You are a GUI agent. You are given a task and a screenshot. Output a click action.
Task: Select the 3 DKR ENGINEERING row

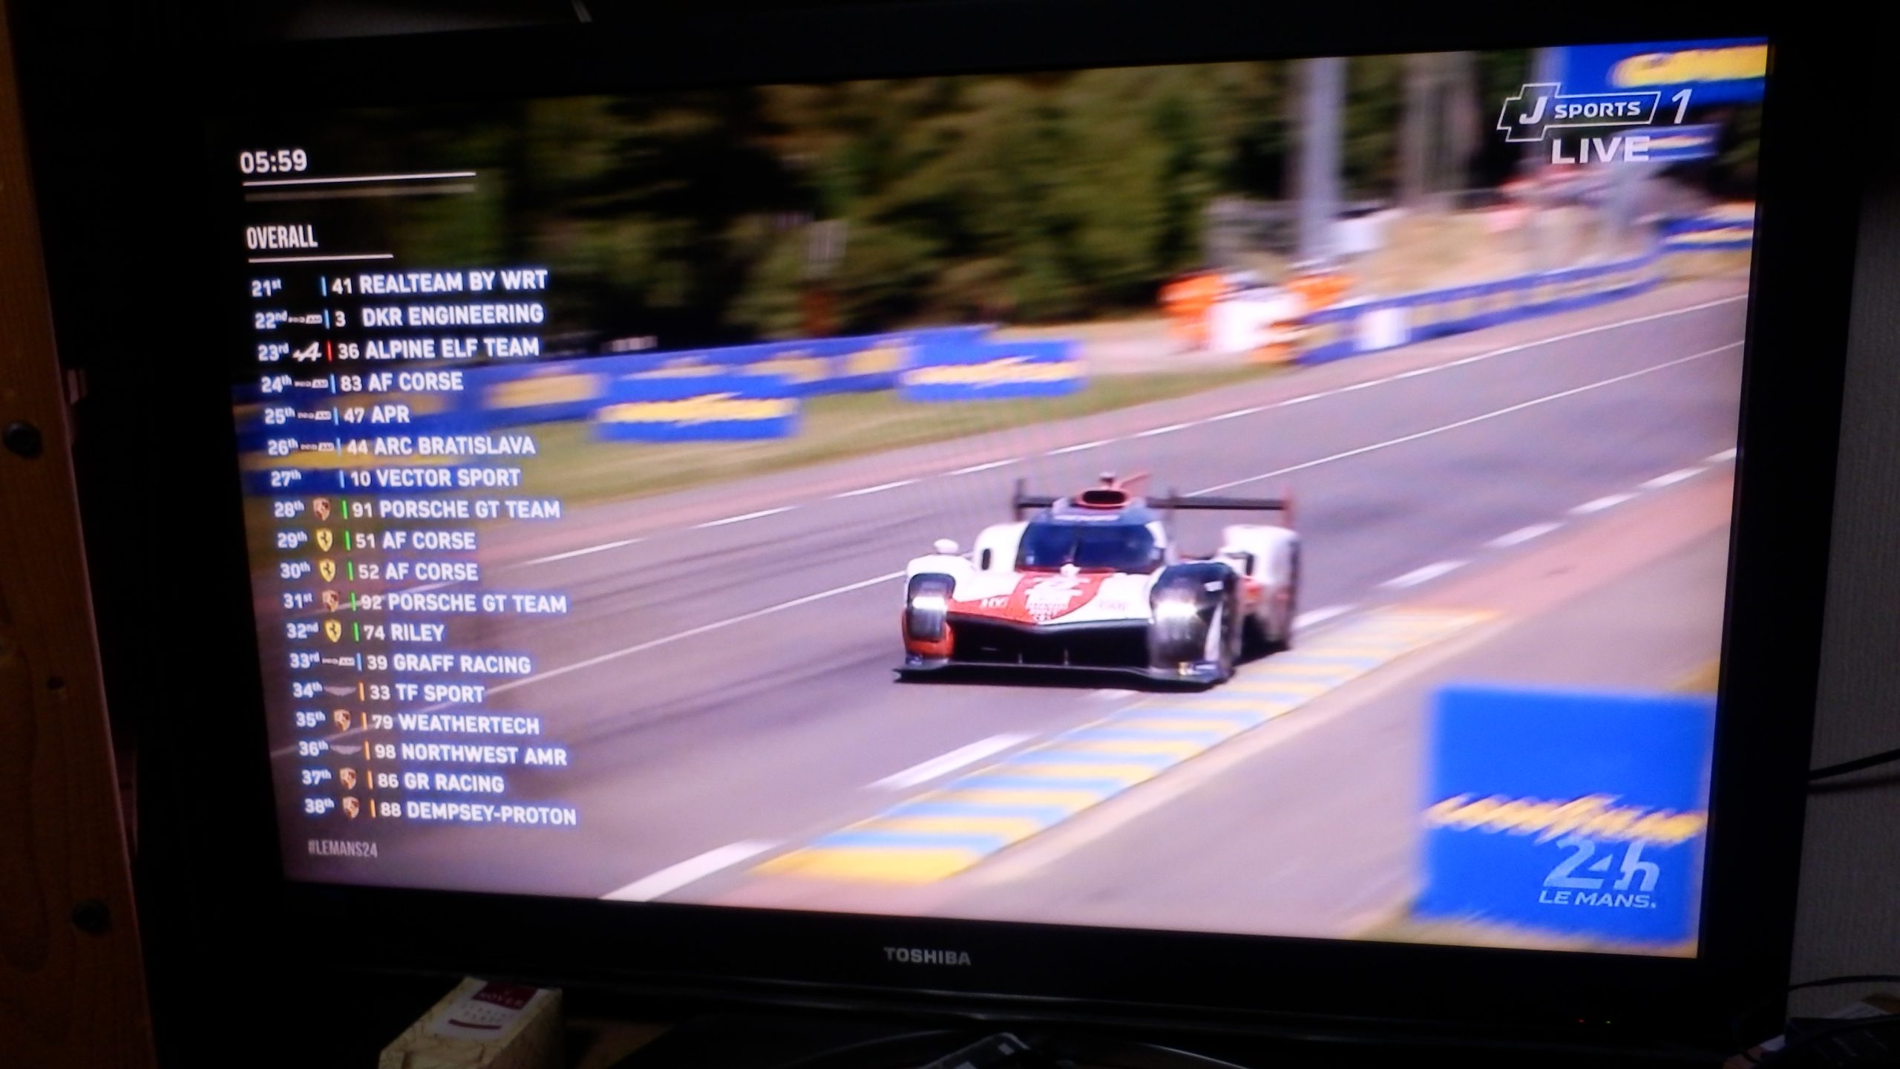tap(399, 316)
